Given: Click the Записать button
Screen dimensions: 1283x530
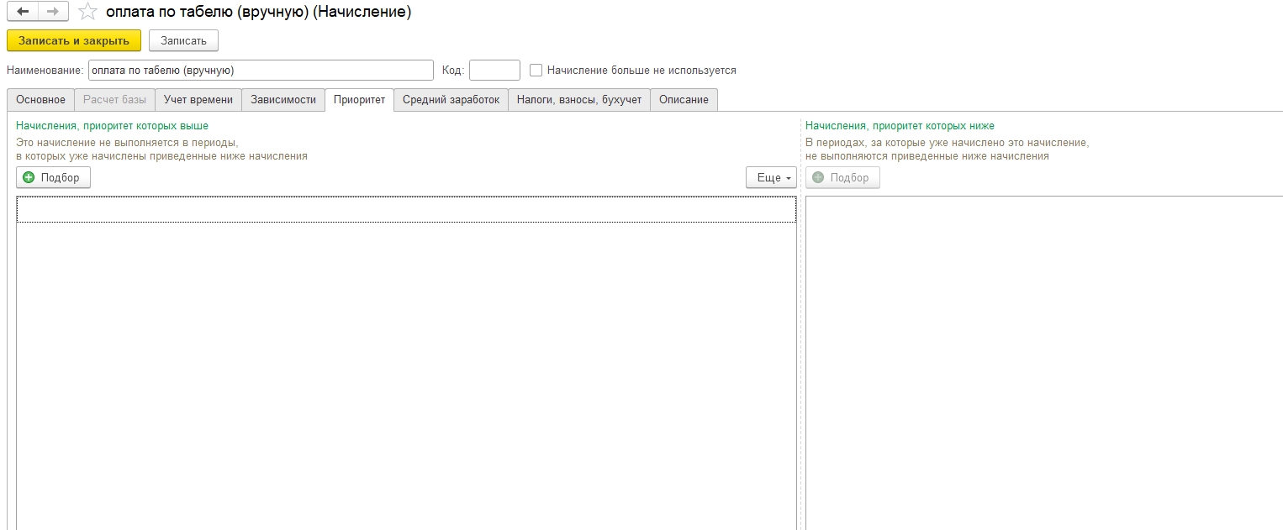Looking at the screenshot, I should point(183,40).
